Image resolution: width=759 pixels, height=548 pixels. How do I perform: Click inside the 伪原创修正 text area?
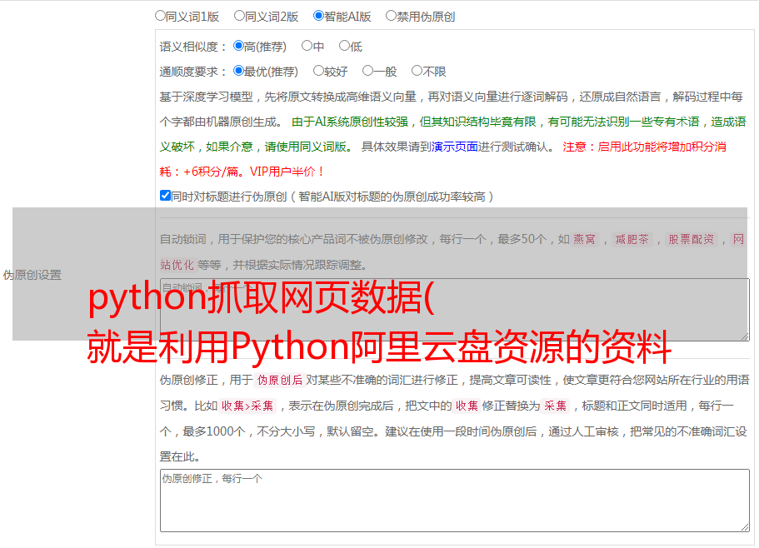[x=455, y=501]
